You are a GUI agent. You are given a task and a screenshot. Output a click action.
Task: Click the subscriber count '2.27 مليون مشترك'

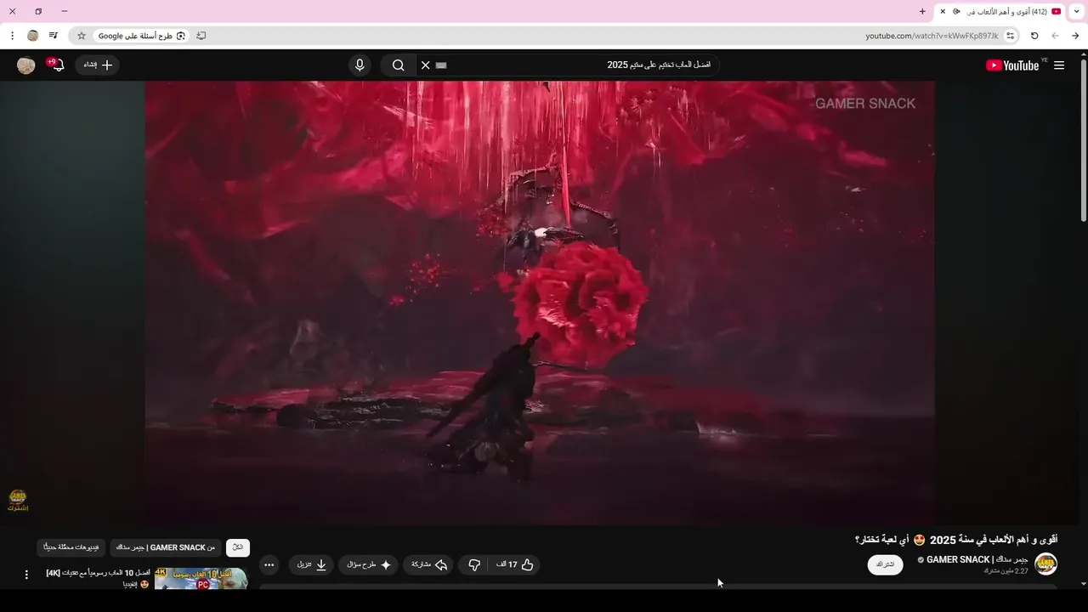point(1006,570)
